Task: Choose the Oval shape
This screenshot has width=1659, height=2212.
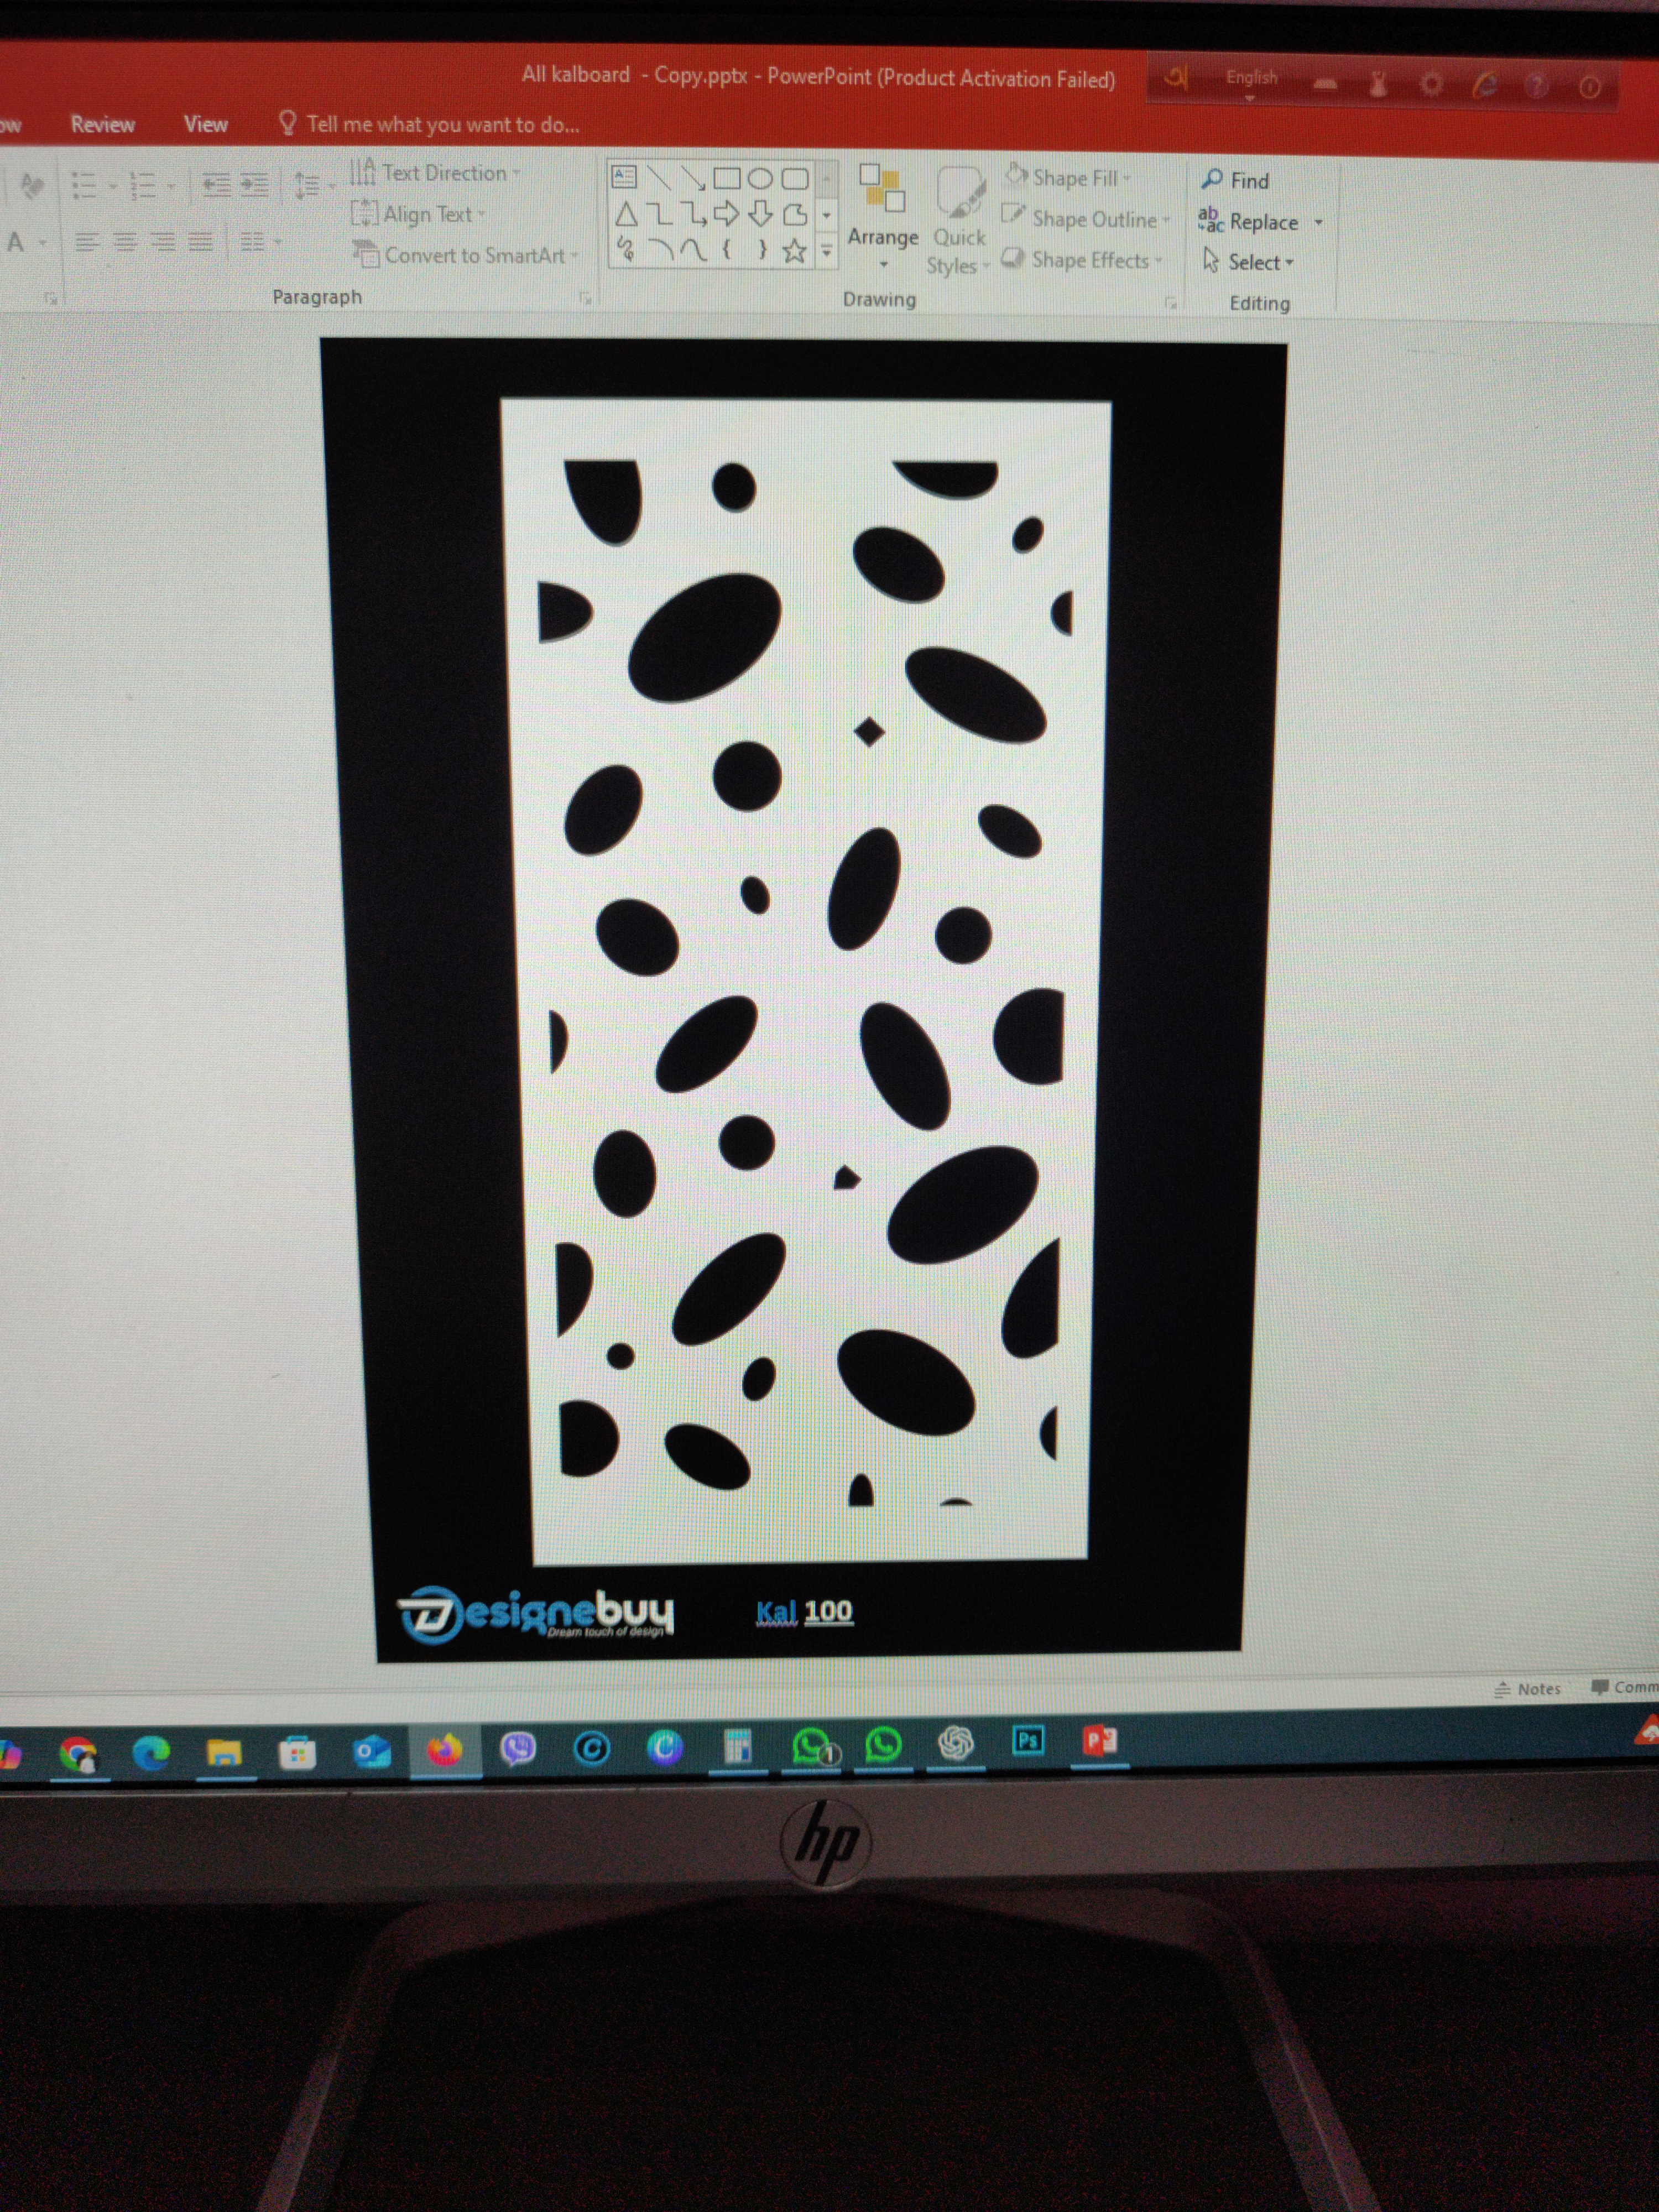Action: [760, 179]
